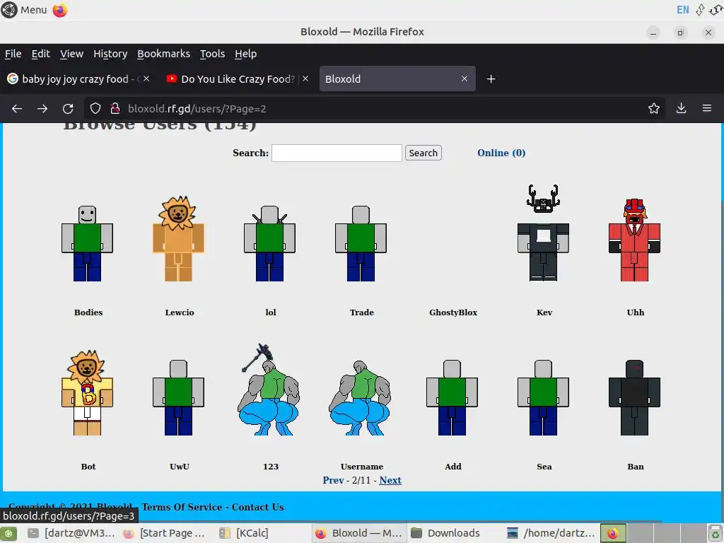Switch to the Do You Like Crazy Food tab

(x=238, y=79)
